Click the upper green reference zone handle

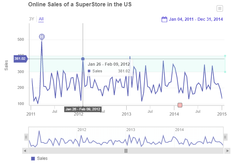click(225, 56)
